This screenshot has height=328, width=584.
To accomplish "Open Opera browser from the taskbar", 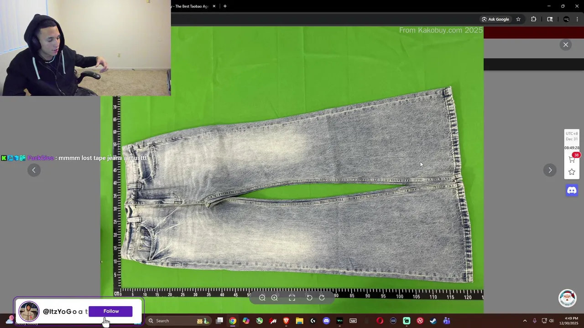I will pos(380,321).
